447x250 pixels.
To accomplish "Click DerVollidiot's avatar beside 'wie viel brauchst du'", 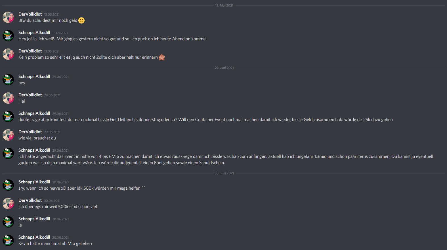I will (x=8, y=135).
